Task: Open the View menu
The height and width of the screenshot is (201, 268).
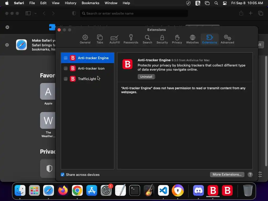Action: click(x=55, y=3)
